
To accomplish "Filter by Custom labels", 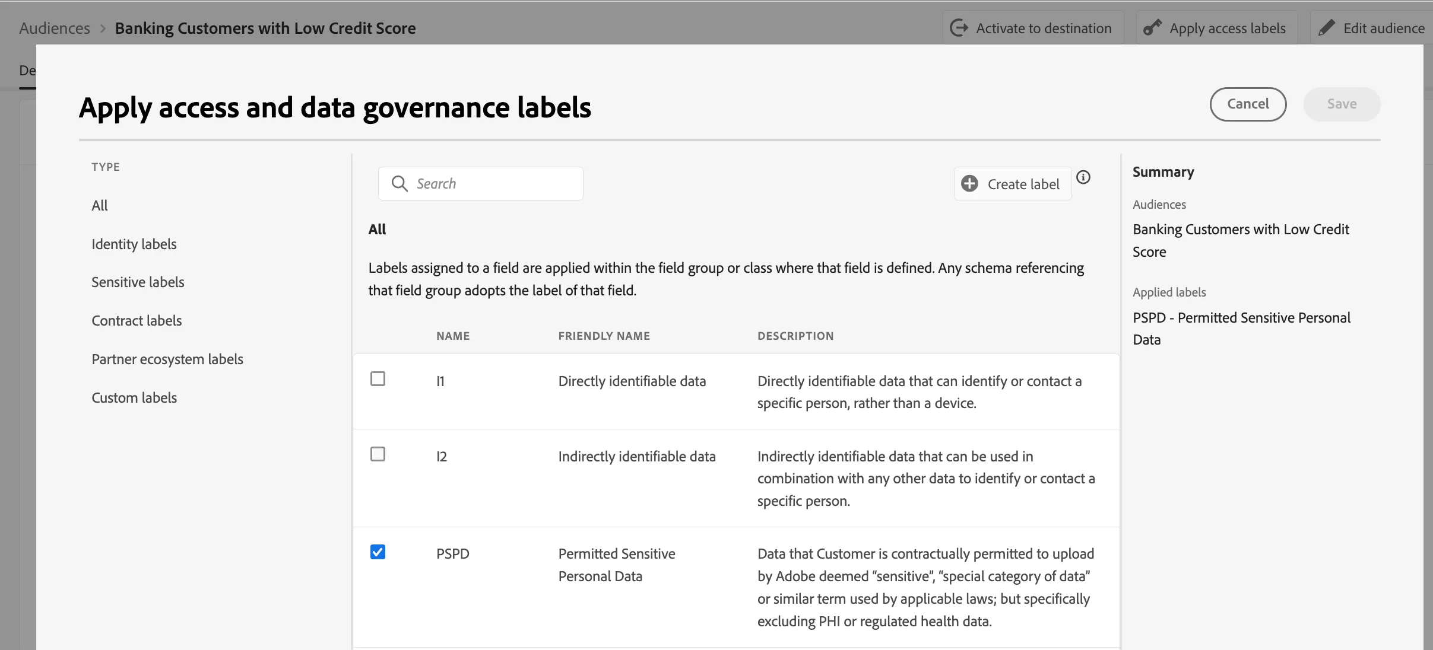I will tap(134, 397).
